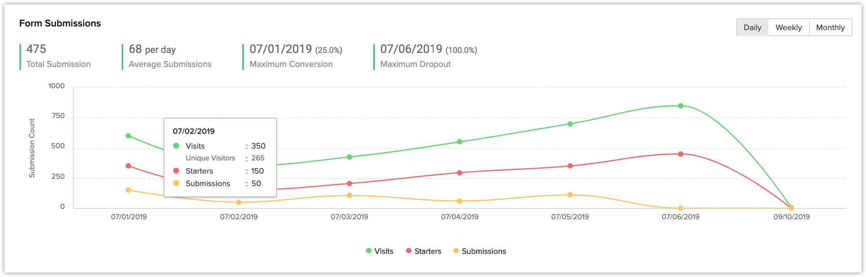This screenshot has width=866, height=277.
Task: Switch to the Daily view tab
Action: pyautogui.click(x=752, y=28)
